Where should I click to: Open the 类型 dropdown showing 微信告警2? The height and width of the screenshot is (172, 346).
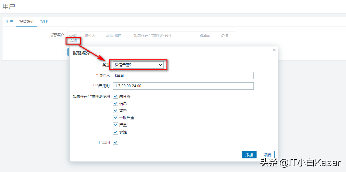[138, 65]
